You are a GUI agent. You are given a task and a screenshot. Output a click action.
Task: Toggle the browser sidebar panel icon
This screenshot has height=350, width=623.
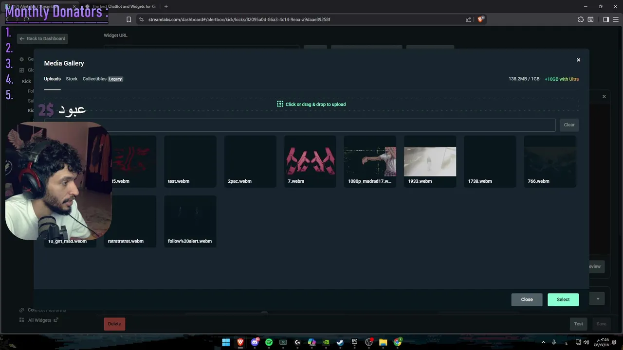point(606,19)
